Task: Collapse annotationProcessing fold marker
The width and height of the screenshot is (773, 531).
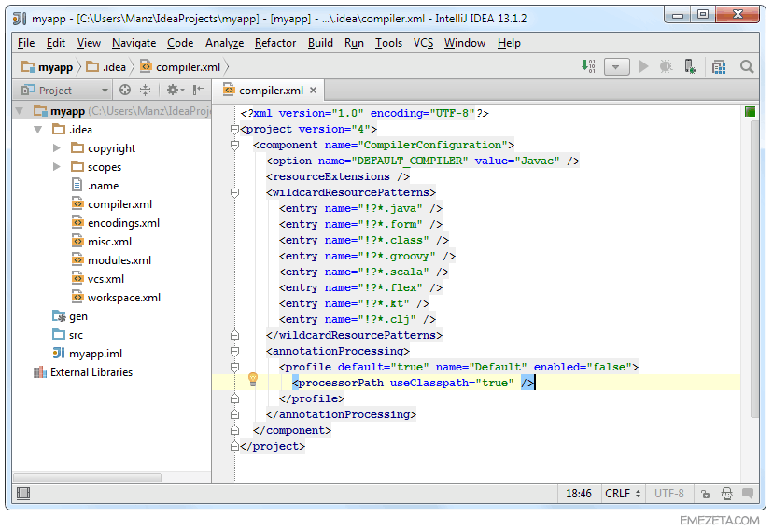Action: coord(234,351)
